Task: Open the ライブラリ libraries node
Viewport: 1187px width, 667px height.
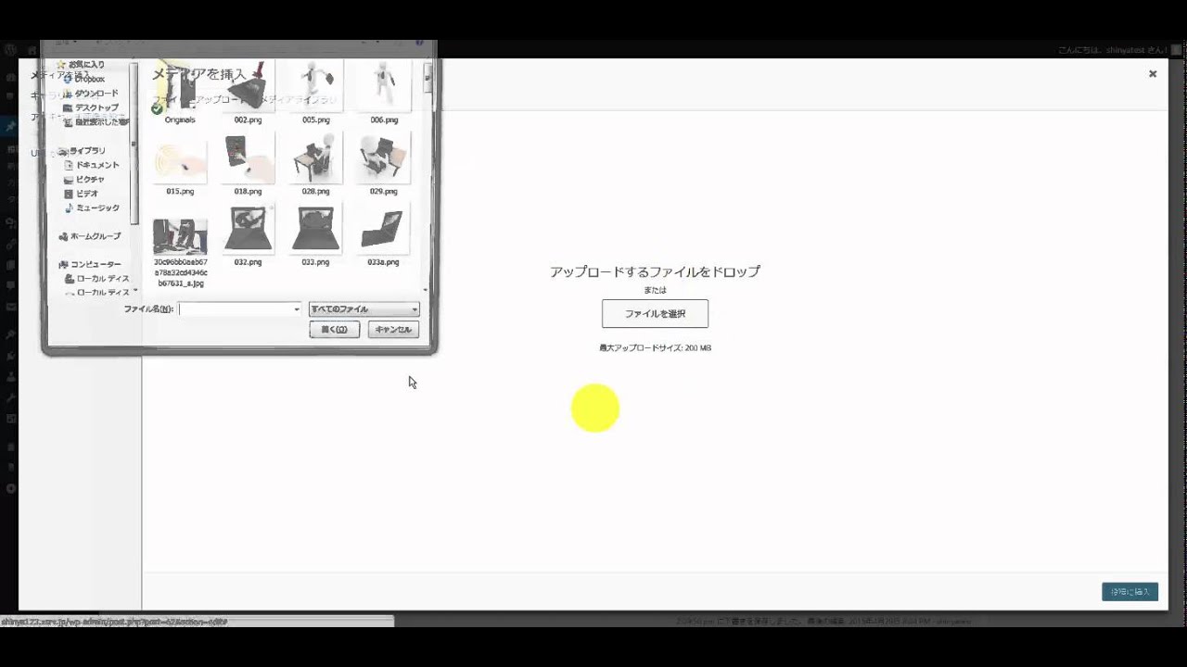Action: 82,150
